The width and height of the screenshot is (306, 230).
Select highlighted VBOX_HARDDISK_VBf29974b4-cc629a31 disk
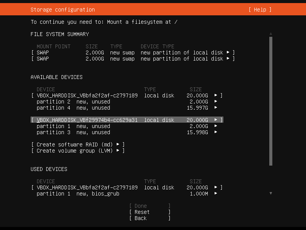(127, 120)
